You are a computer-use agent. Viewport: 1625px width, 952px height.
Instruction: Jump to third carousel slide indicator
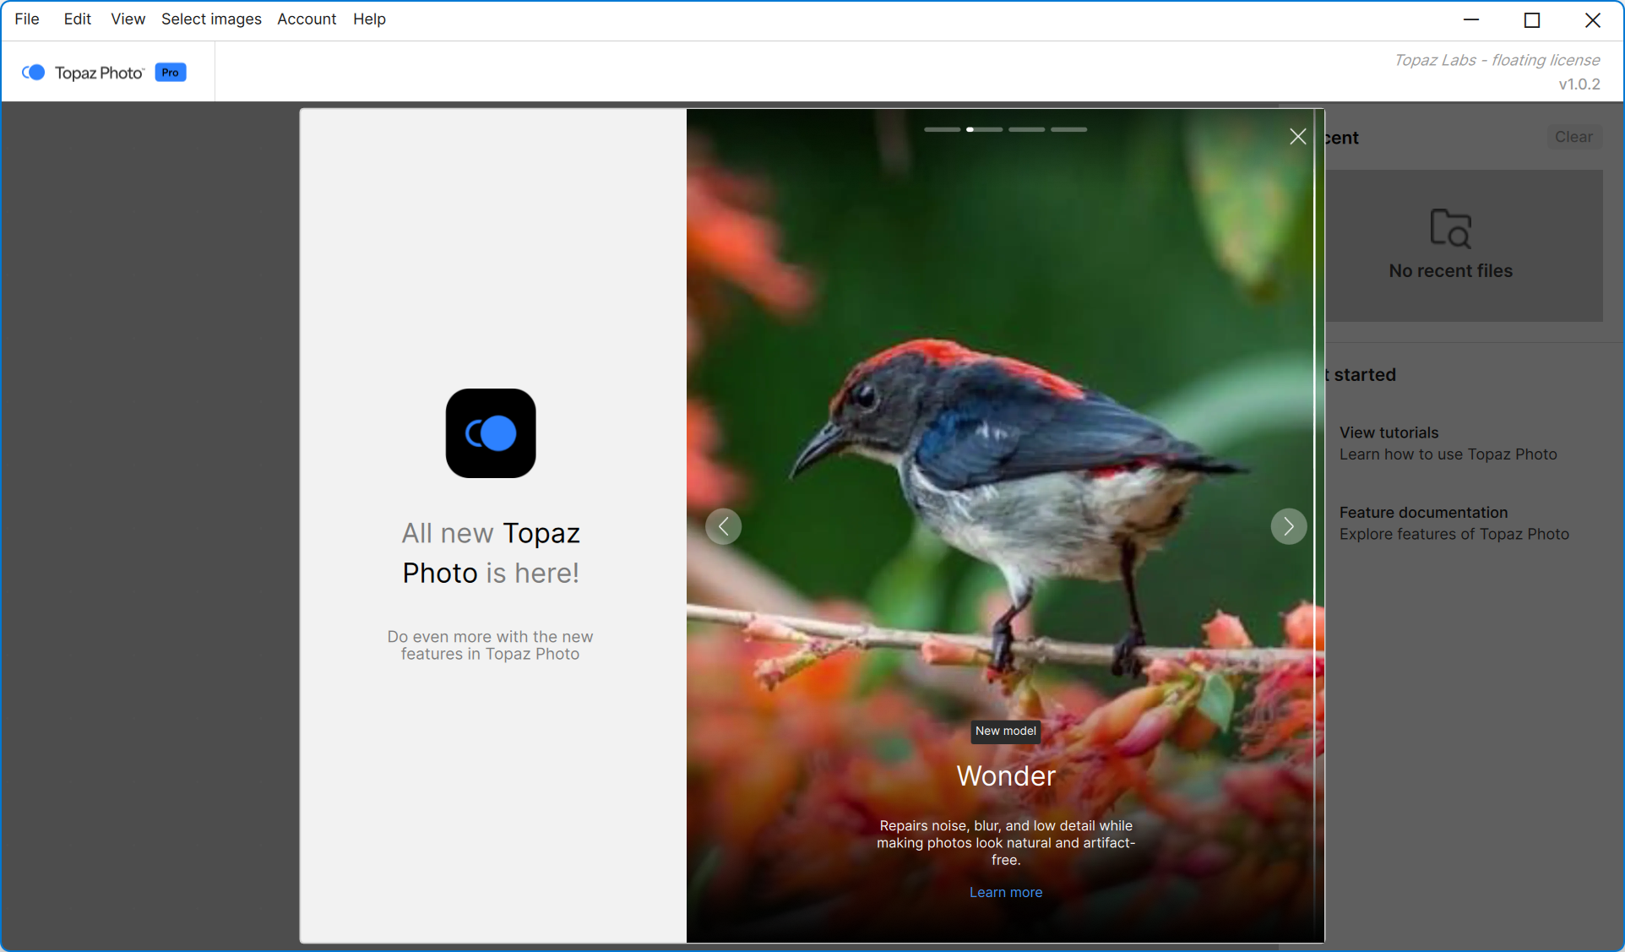[1026, 129]
